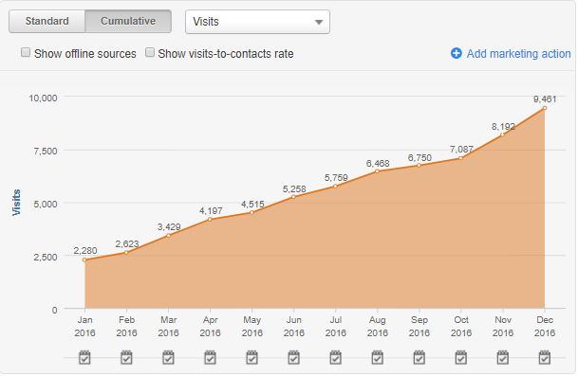Viewport: 578px width, 376px height.
Task: Click the Jun 2016 x-axis label
Action: [x=294, y=327]
